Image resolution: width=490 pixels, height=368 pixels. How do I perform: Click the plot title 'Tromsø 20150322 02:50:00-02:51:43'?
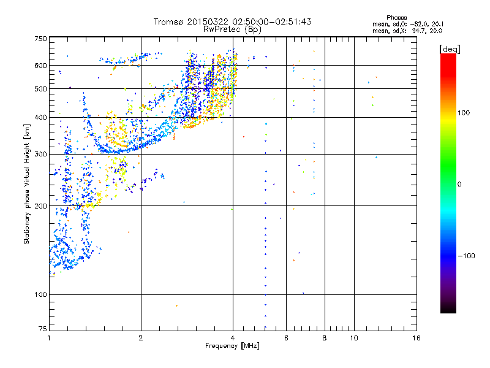(x=233, y=21)
